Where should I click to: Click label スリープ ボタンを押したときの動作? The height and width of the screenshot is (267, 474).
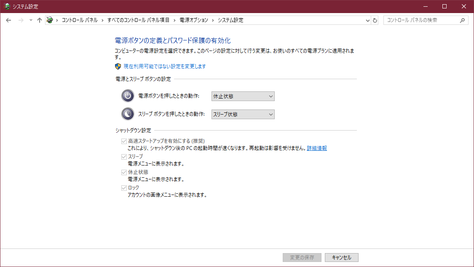171,114
